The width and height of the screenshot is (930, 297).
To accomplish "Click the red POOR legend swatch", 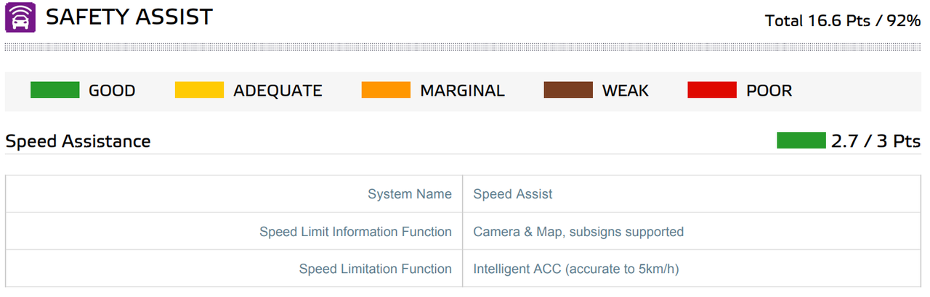I will point(712,91).
